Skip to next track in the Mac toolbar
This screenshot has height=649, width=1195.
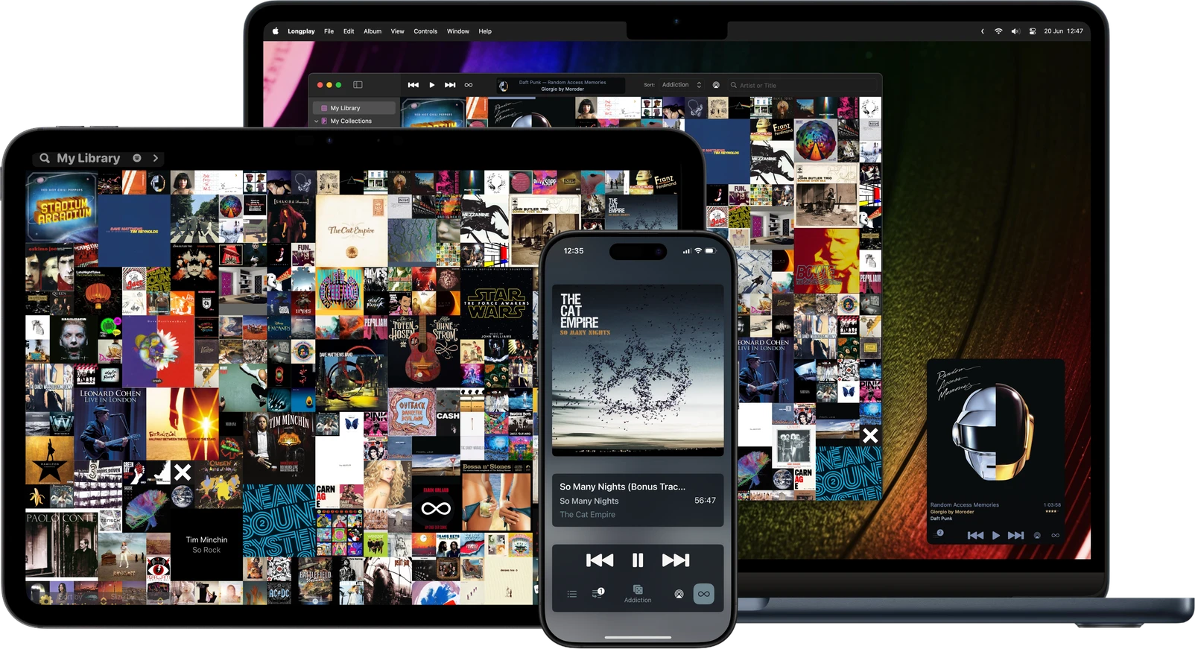point(450,85)
